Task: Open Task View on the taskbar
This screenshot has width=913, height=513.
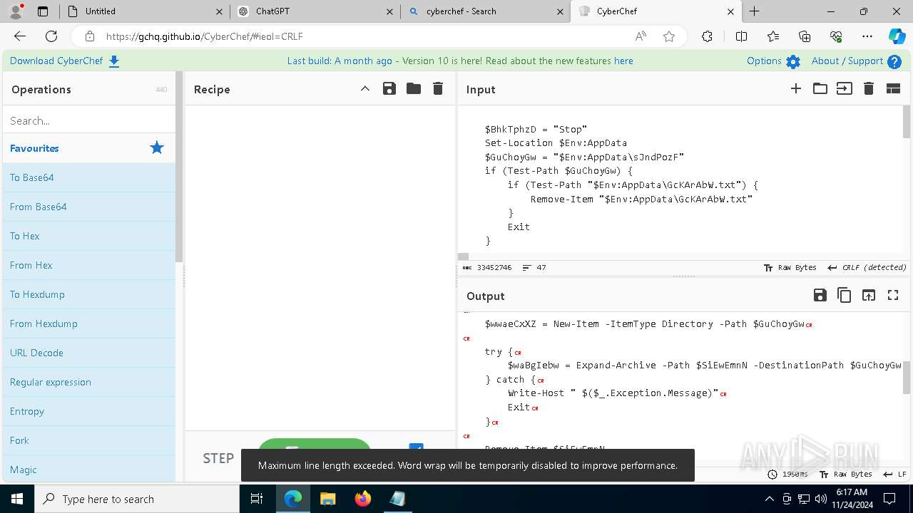Action: tap(257, 499)
